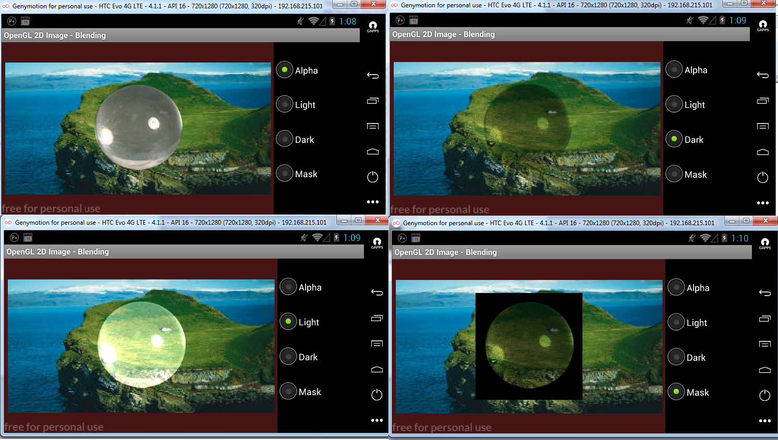
Task: Click the Genymotion title bar of the 1:08 emulator
Action: click(167, 6)
